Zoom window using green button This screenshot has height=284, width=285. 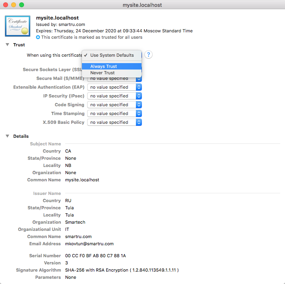point(22,5)
